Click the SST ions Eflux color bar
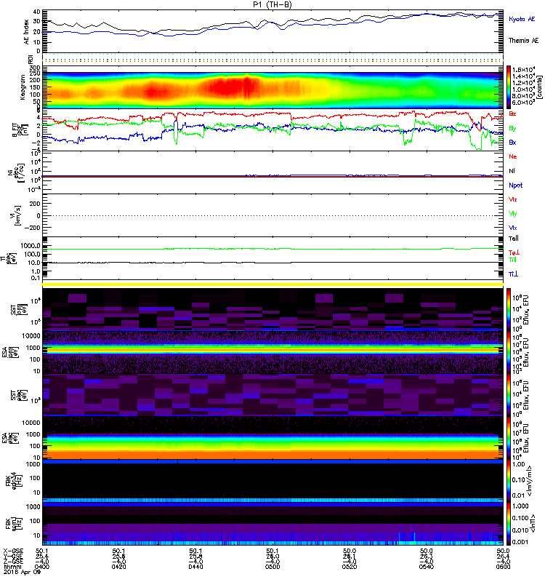Screen dimensions: 545x582 pos(508,308)
